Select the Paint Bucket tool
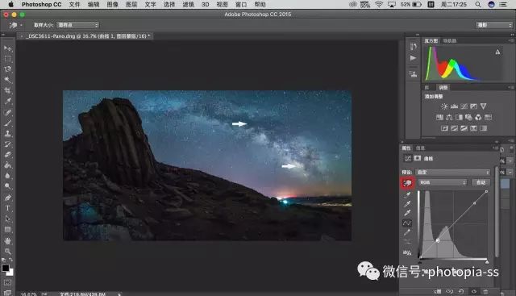The height and width of the screenshot is (296, 516). click(7, 165)
